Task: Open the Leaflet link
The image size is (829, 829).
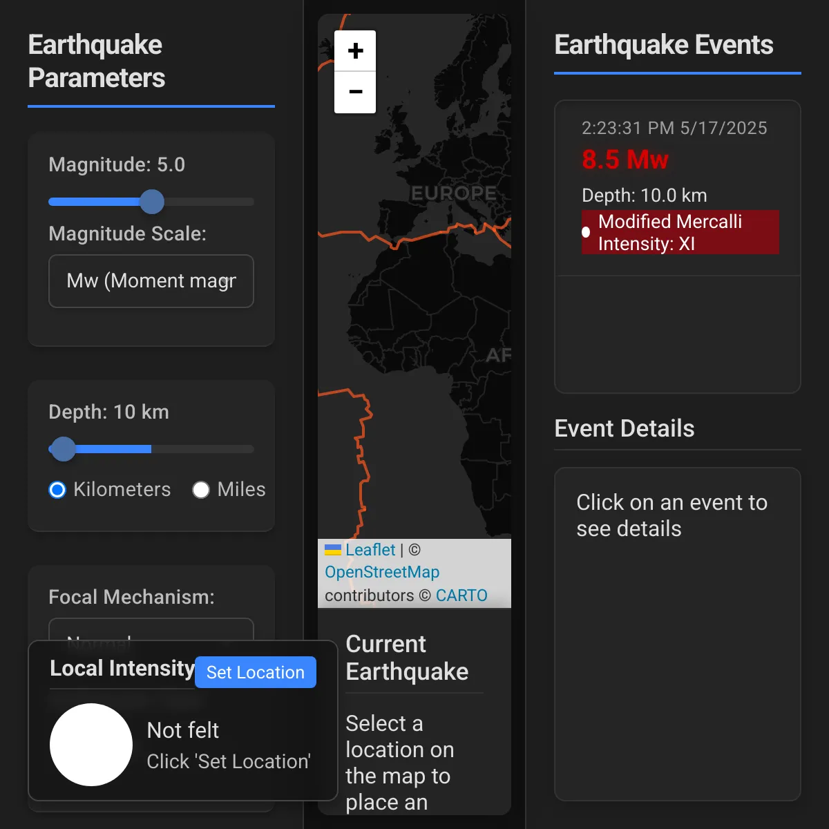Action: pos(370,550)
